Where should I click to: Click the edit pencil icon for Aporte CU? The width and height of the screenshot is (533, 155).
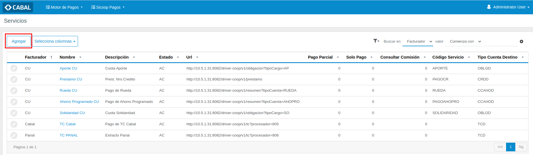(14, 68)
